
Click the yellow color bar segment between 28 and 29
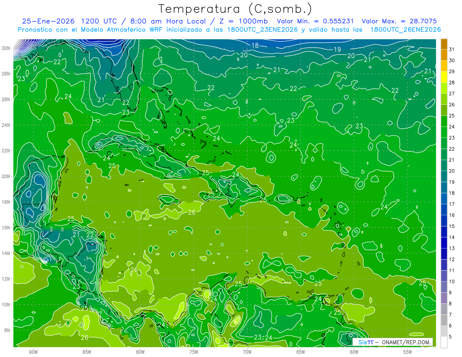(x=444, y=77)
